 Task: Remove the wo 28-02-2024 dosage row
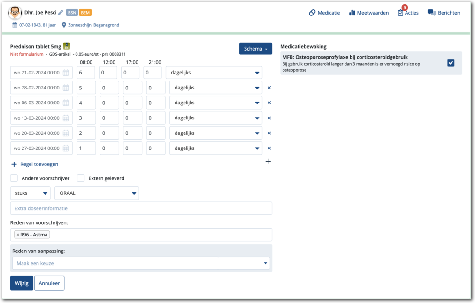(269, 88)
